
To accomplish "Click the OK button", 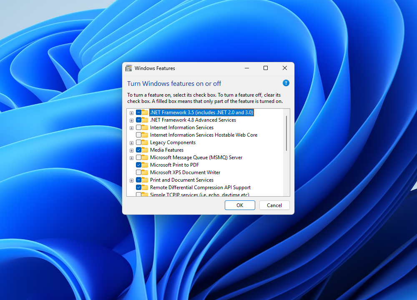I will coord(240,205).
